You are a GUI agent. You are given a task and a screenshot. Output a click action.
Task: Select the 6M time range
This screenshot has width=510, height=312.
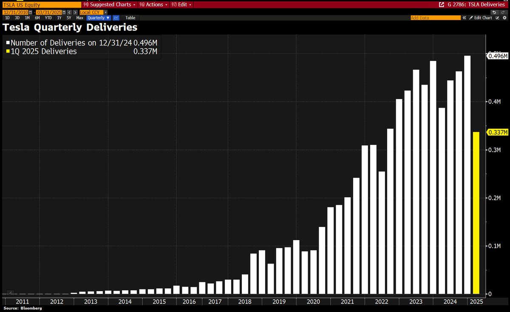(x=37, y=18)
